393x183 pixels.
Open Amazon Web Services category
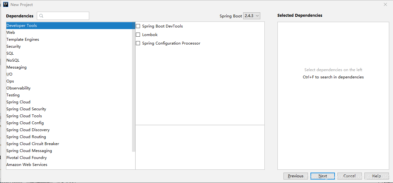69,165
